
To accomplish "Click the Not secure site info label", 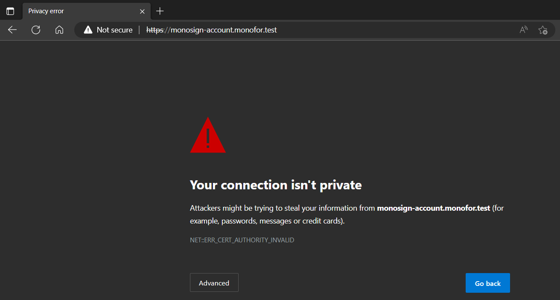I will tap(114, 30).
